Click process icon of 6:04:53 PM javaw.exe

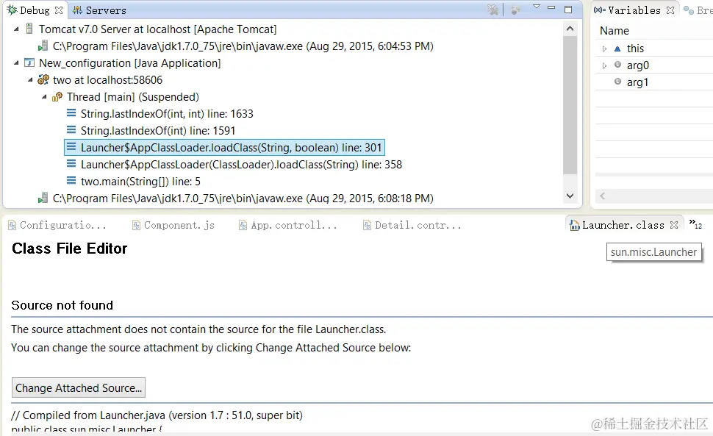tap(43, 46)
